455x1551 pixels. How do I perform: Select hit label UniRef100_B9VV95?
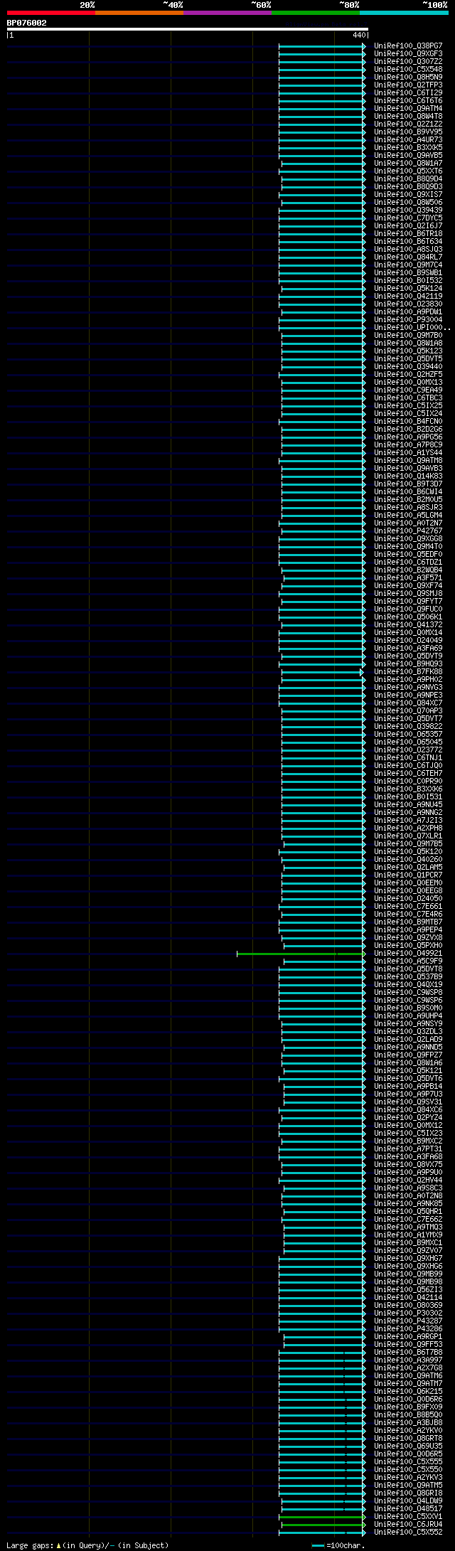click(408, 132)
